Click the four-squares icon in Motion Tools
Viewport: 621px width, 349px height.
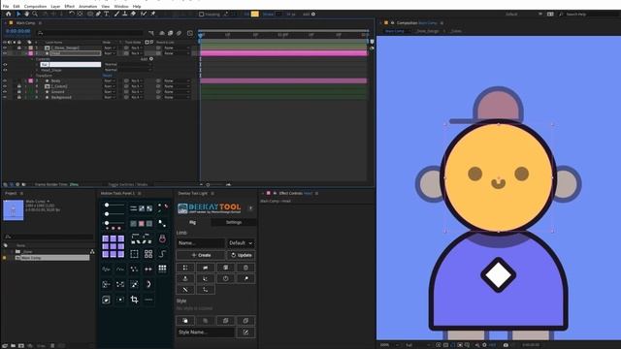pyautogui.click(x=148, y=254)
